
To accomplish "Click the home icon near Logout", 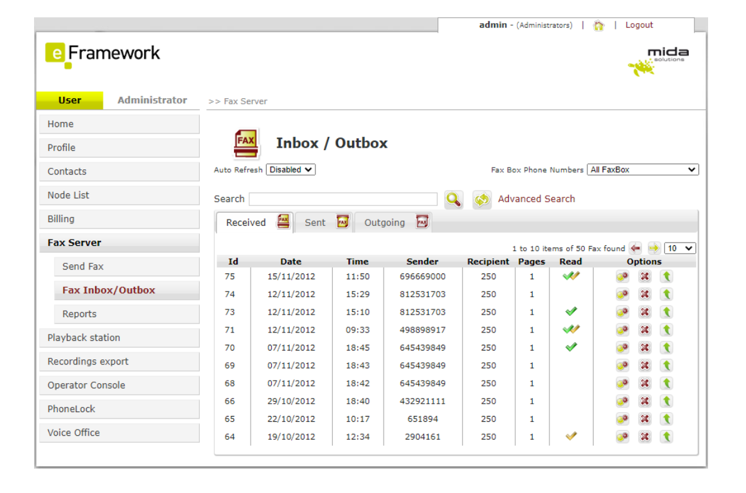I will [x=599, y=25].
